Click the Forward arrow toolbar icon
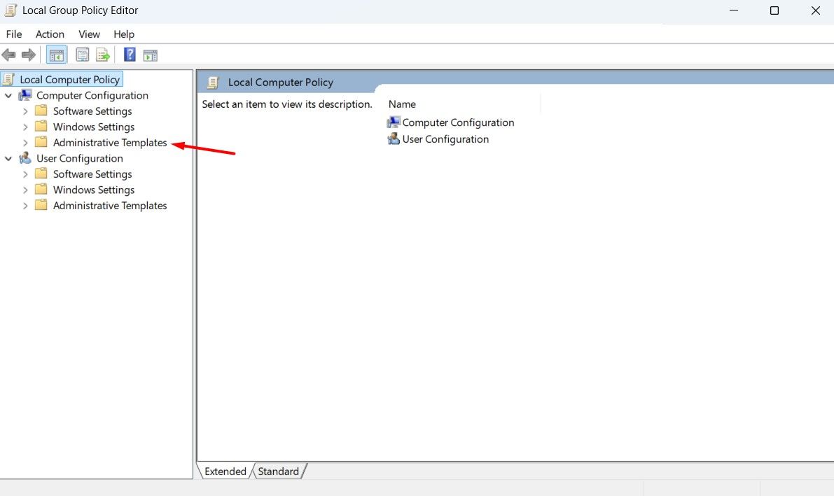 [x=28, y=55]
